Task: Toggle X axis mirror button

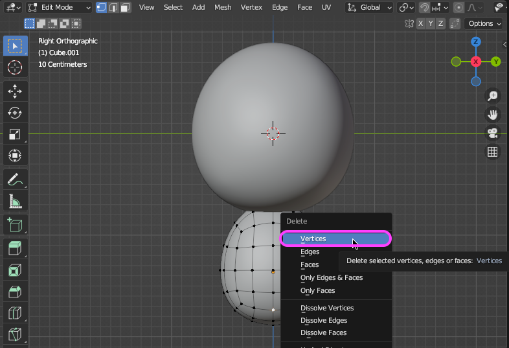Action: 421,23
